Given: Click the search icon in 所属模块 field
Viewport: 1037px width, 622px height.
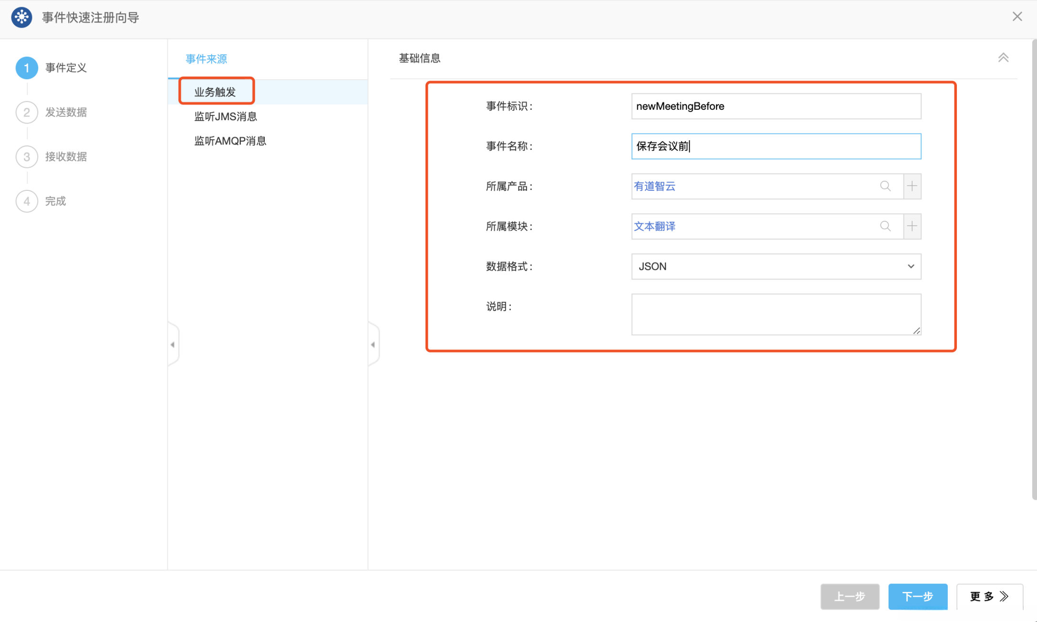Looking at the screenshot, I should pos(885,226).
